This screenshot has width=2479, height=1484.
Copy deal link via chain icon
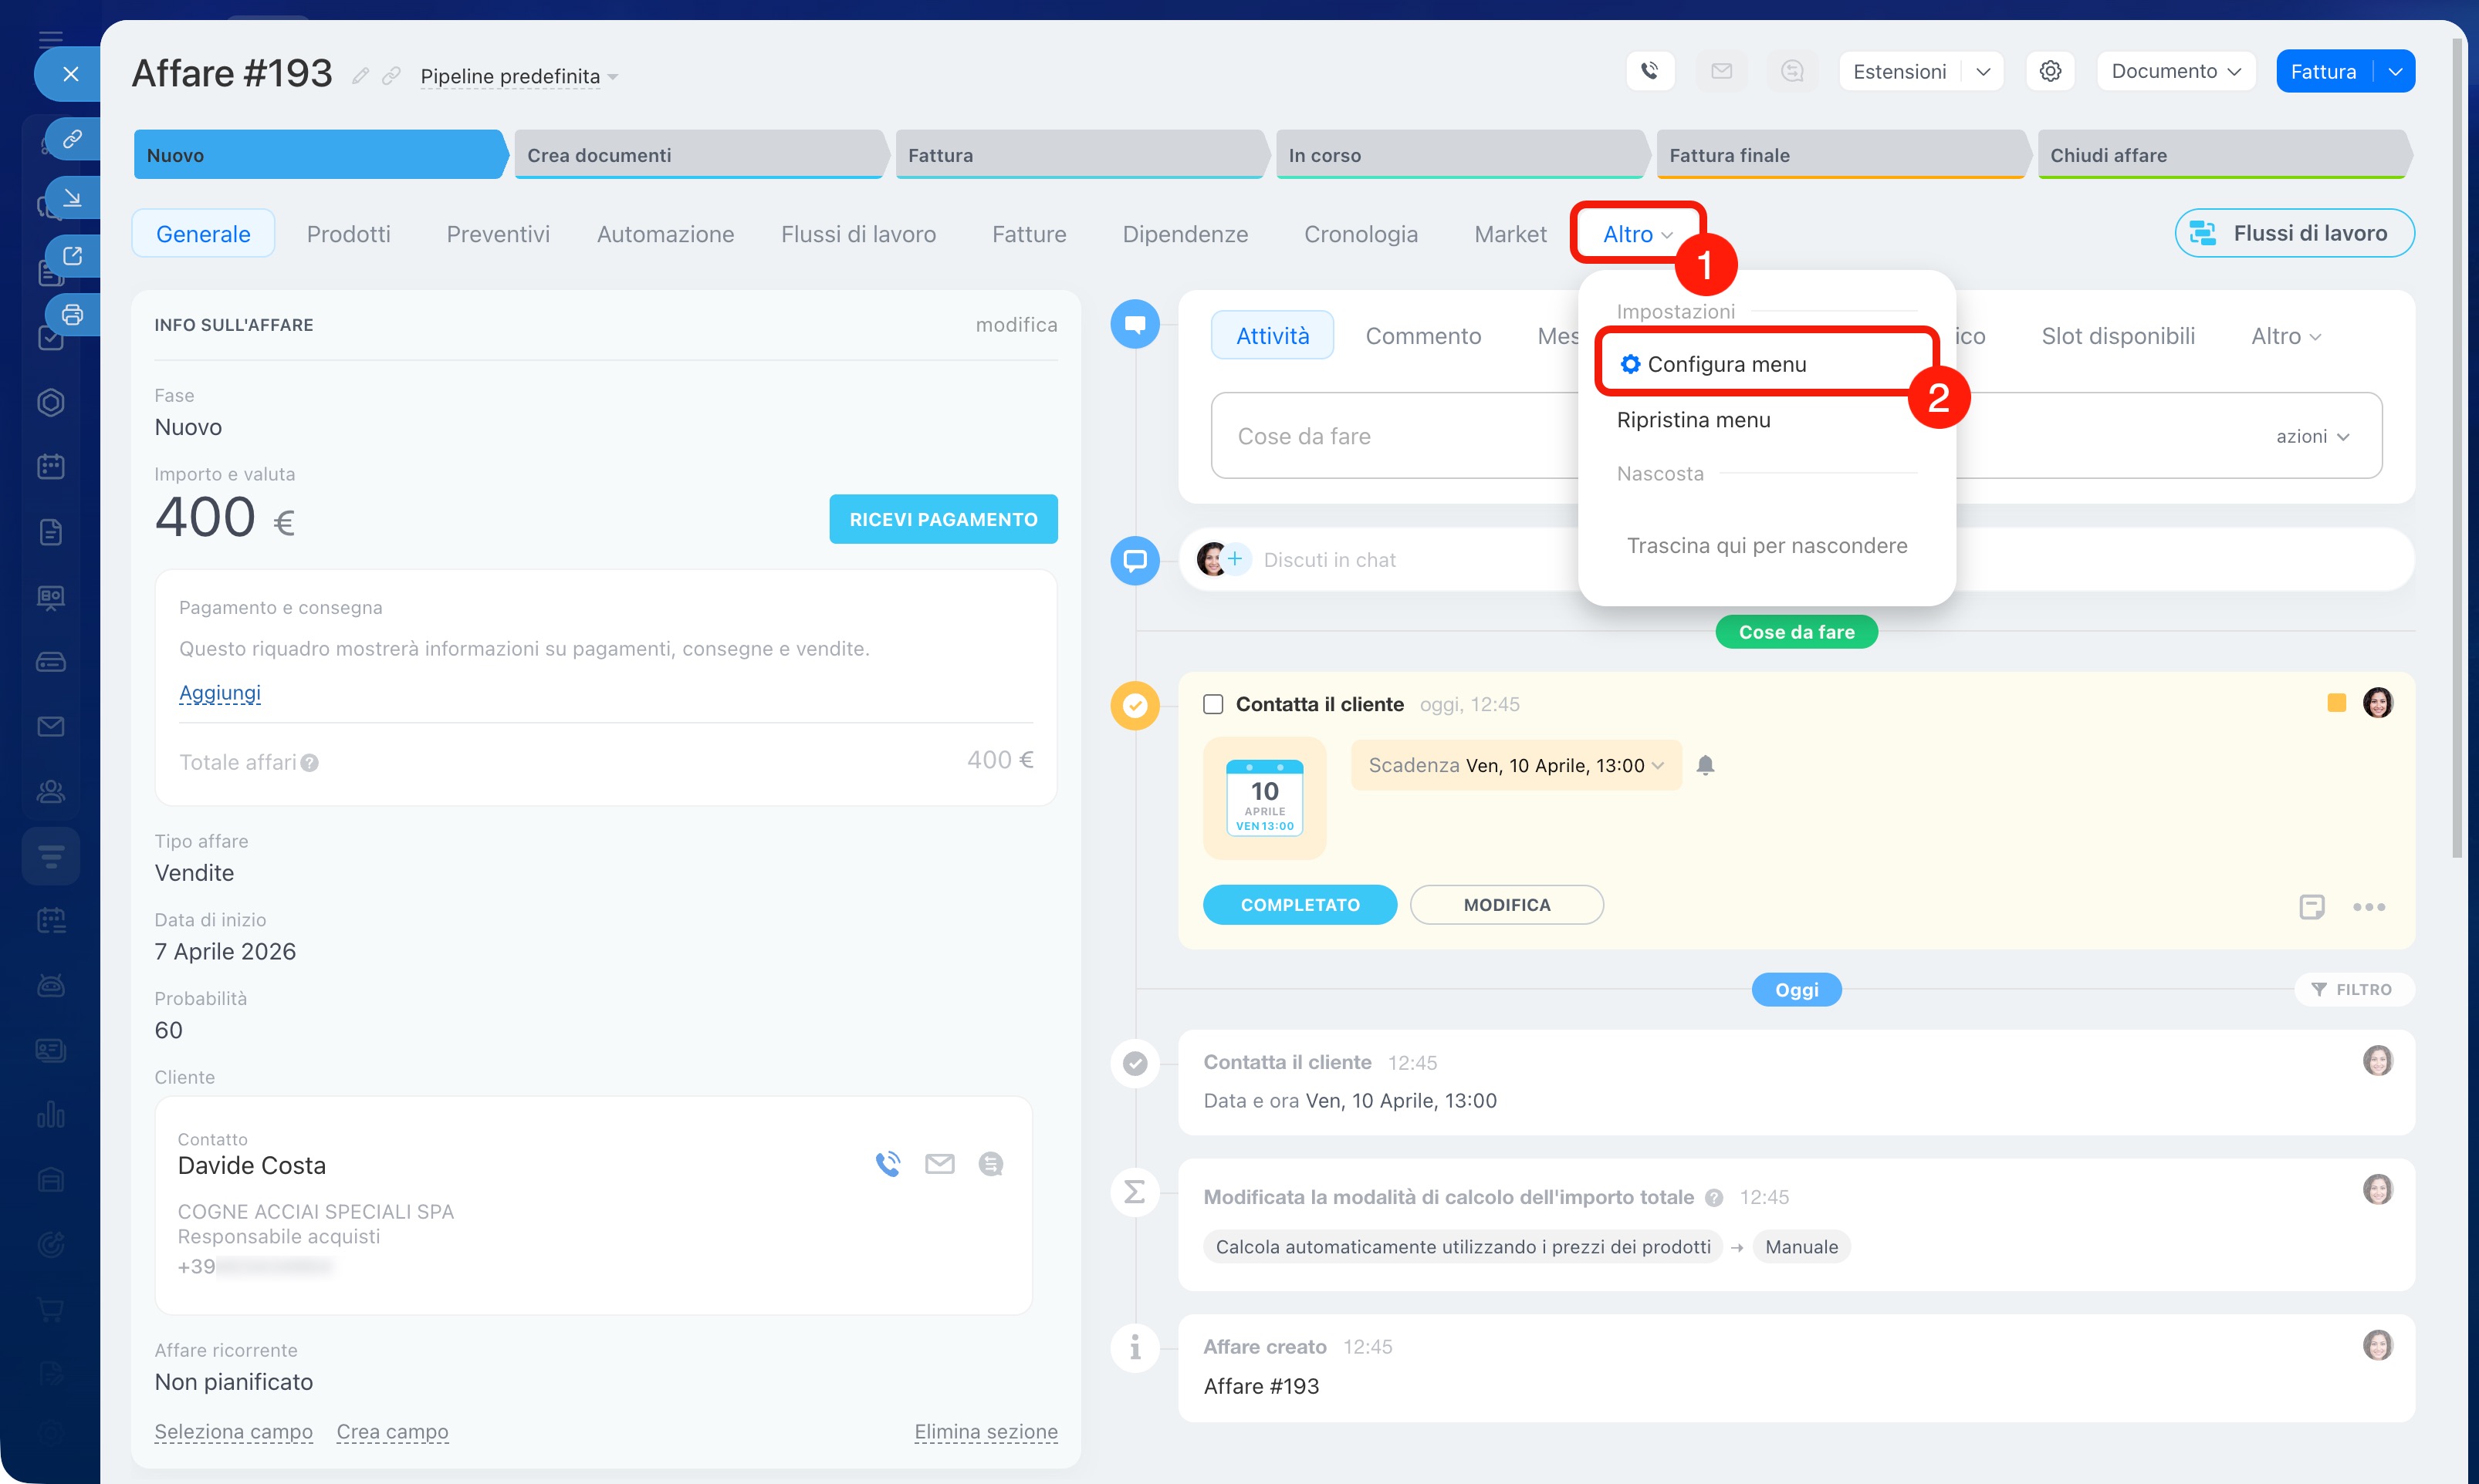click(392, 76)
